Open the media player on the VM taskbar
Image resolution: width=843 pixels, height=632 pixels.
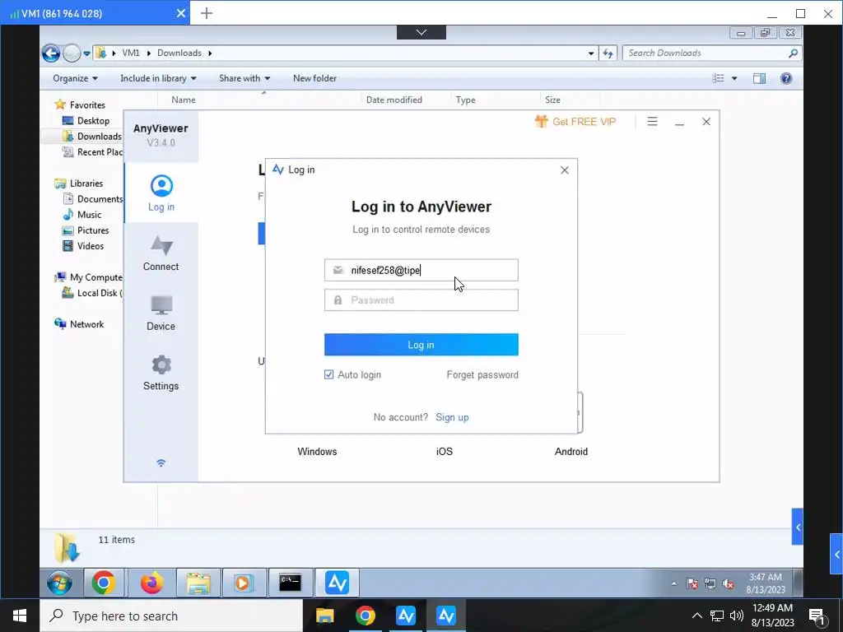[x=243, y=583]
